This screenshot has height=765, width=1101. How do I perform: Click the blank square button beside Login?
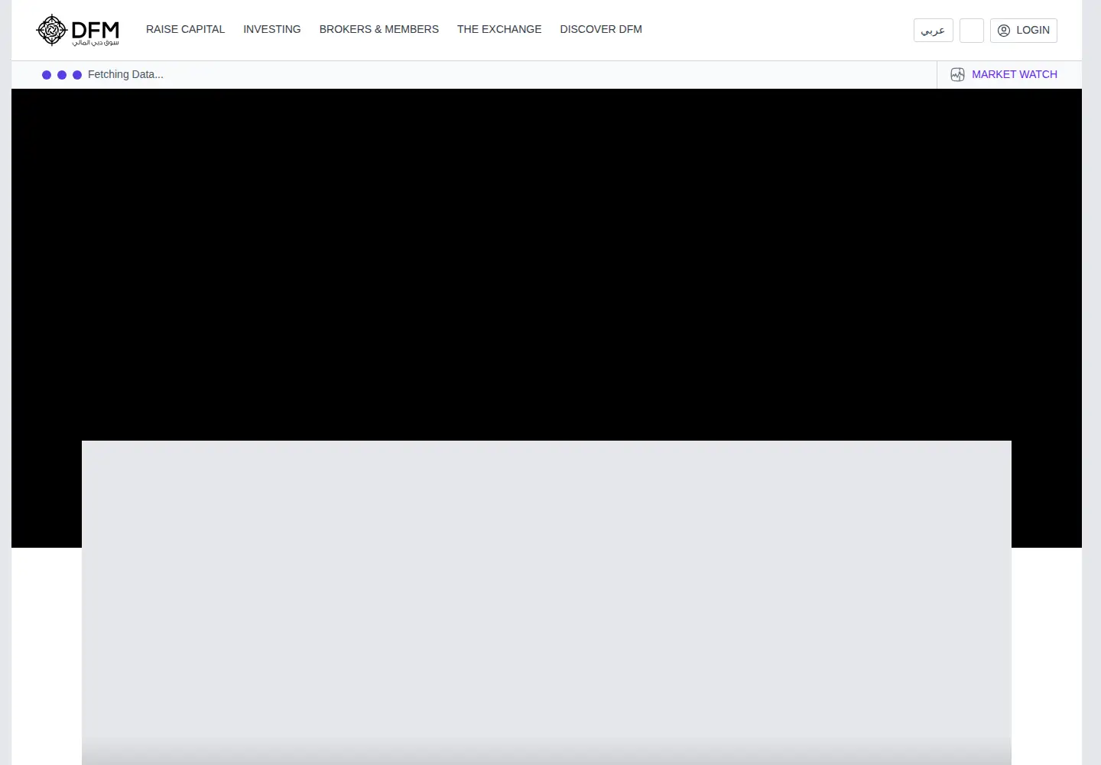(971, 30)
